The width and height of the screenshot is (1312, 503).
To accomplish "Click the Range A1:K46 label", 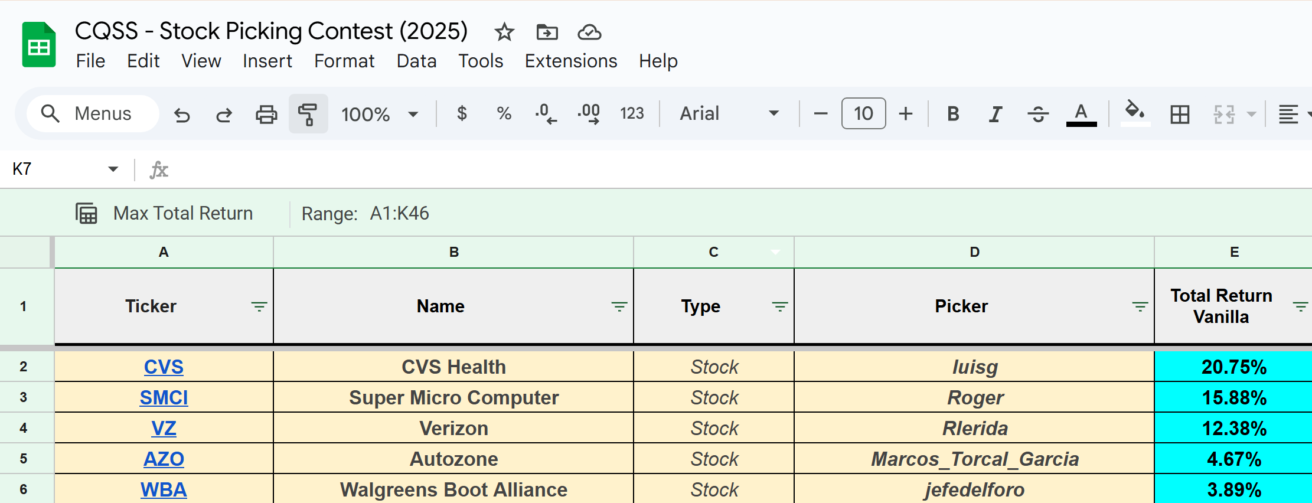I will point(365,213).
